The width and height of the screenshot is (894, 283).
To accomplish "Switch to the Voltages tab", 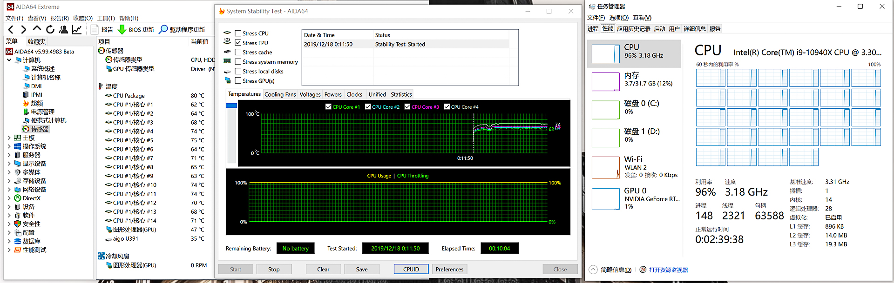I will (310, 94).
